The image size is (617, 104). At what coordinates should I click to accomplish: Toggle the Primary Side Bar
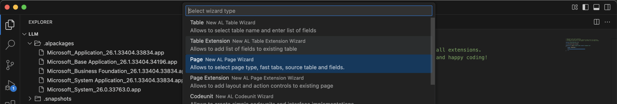click(x=586, y=7)
